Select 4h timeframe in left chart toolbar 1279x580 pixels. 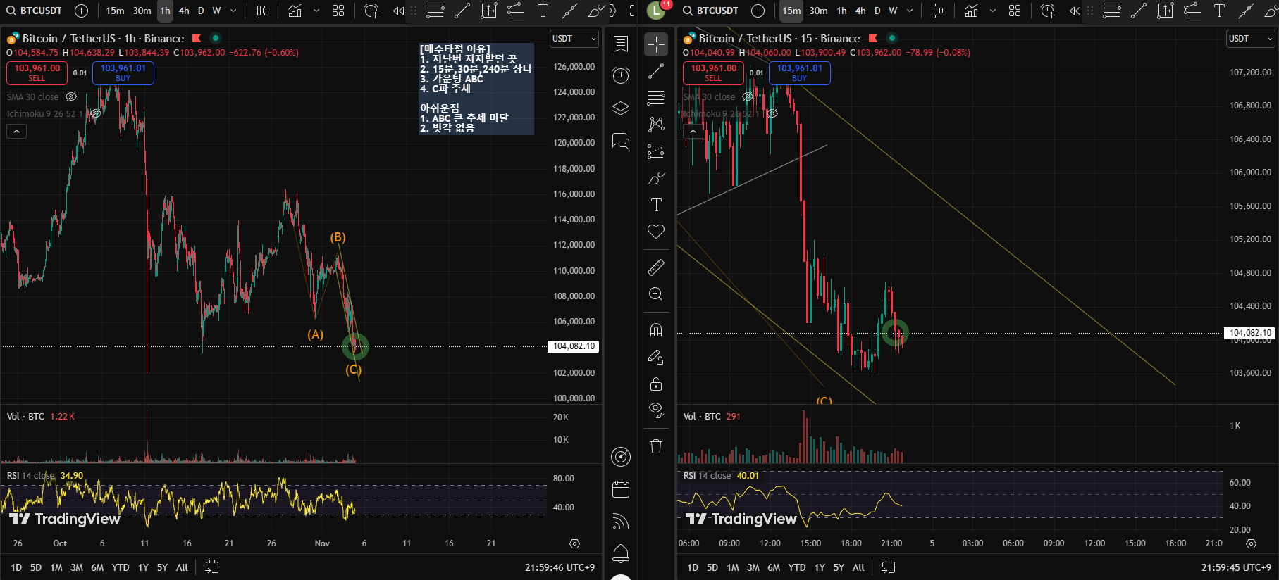pos(184,11)
